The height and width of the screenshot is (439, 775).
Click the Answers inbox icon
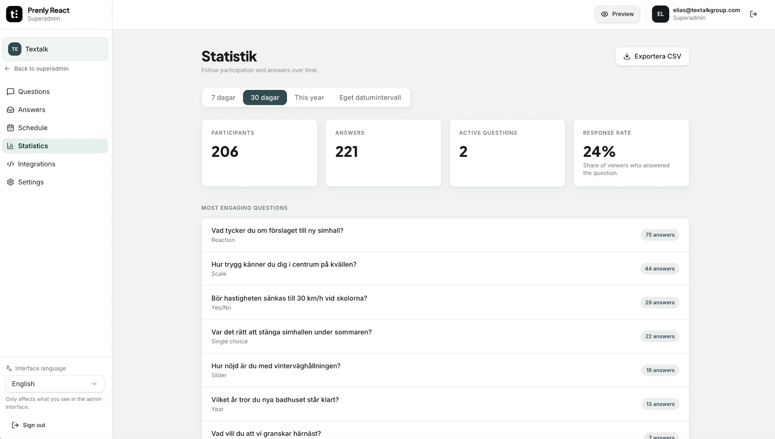tap(10, 110)
